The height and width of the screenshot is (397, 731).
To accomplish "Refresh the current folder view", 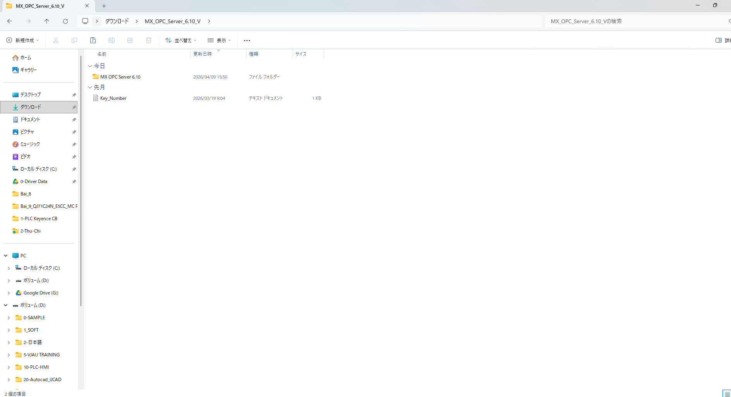I will click(x=65, y=21).
